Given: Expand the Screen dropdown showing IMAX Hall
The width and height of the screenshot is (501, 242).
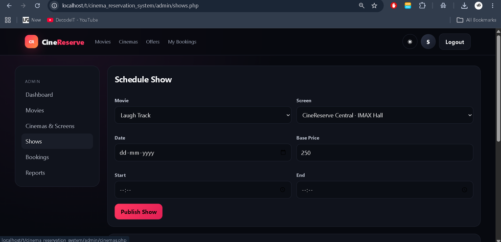Looking at the screenshot, I should point(385,115).
